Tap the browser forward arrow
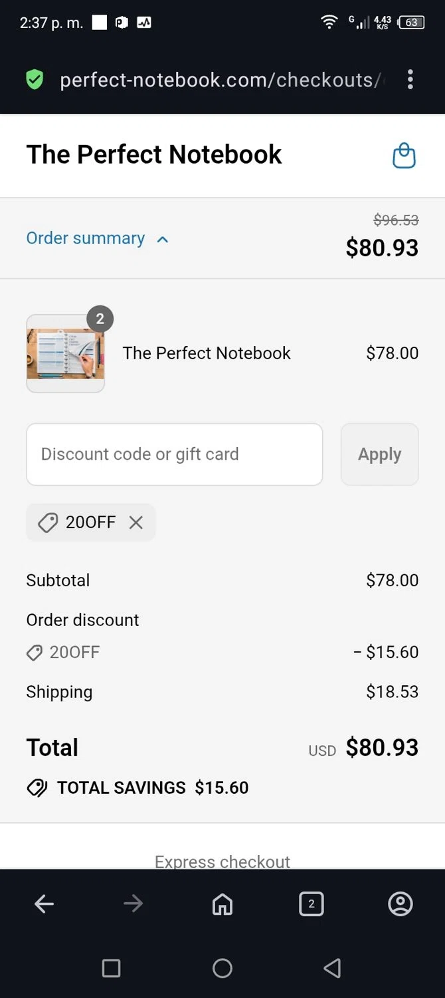Image resolution: width=445 pixels, height=998 pixels. [133, 904]
